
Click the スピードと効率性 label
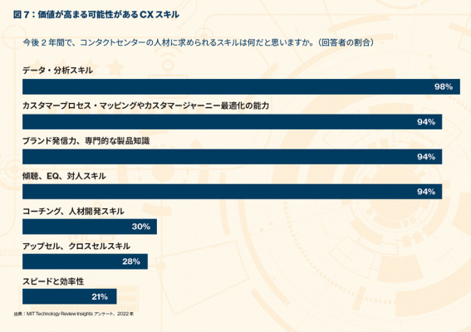click(53, 281)
